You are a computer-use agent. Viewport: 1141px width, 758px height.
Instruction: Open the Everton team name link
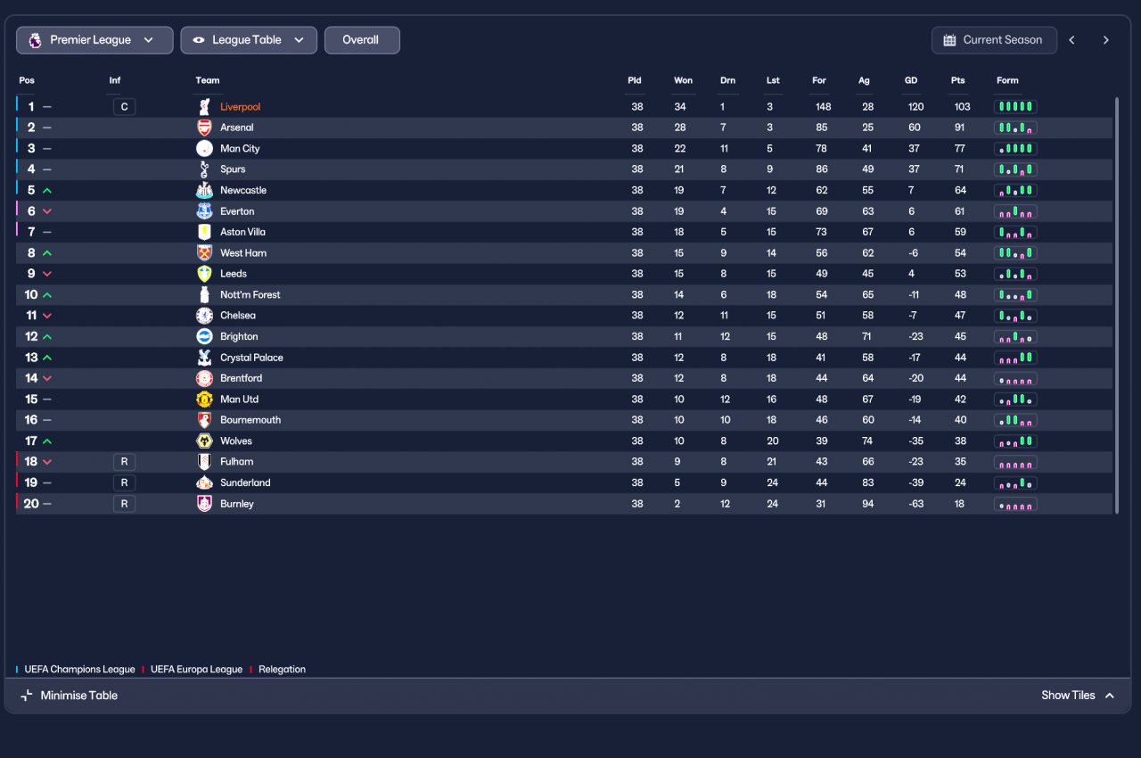click(x=237, y=211)
